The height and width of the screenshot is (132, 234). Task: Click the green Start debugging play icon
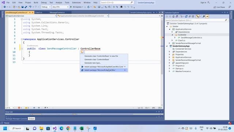point(71,7)
